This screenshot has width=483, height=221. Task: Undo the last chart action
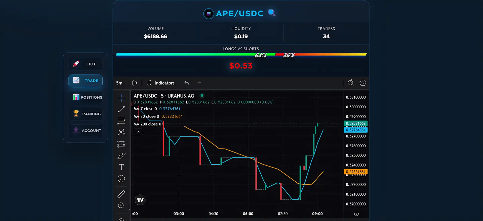pyautogui.click(x=186, y=83)
